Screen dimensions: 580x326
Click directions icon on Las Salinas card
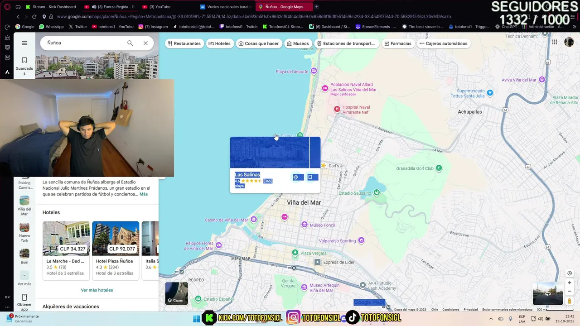click(296, 177)
